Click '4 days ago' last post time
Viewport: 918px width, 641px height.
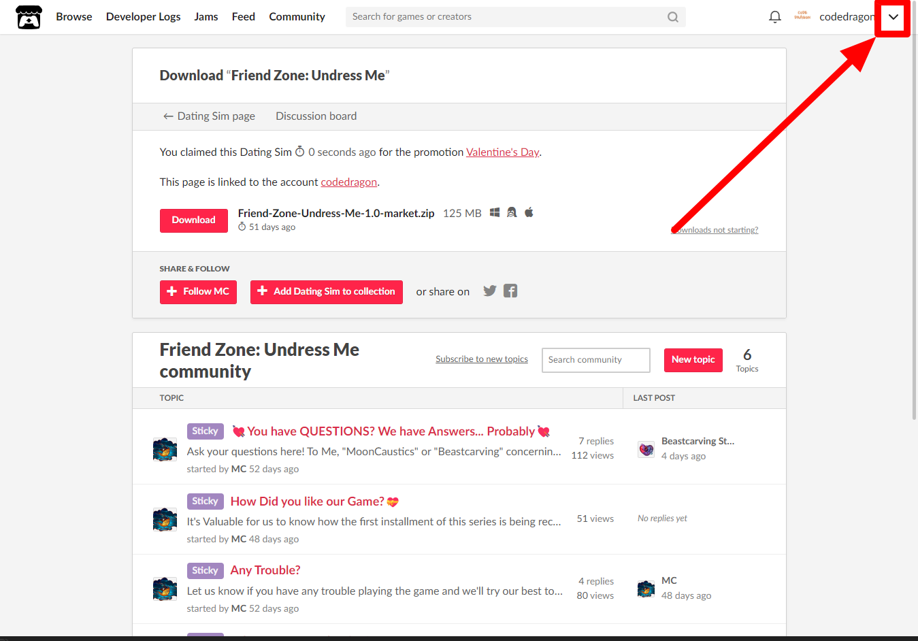click(683, 456)
